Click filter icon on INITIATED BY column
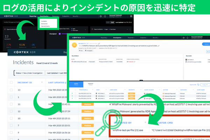Viewport: 210px width, 140px height. click(145, 122)
